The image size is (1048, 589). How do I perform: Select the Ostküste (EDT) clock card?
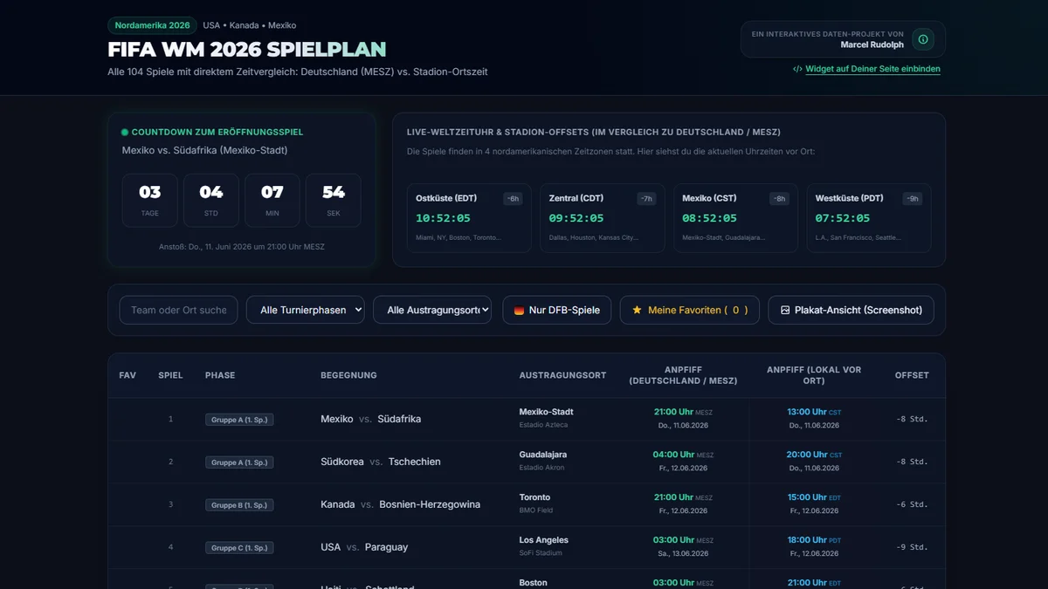pyautogui.click(x=469, y=218)
